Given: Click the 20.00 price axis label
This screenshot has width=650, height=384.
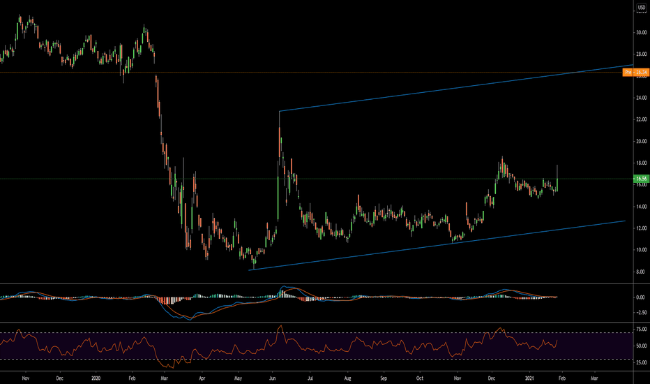Looking at the screenshot, I should click(x=642, y=141).
